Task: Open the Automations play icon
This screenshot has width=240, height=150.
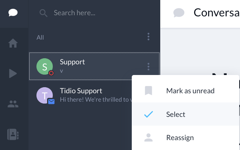Action: point(13,73)
